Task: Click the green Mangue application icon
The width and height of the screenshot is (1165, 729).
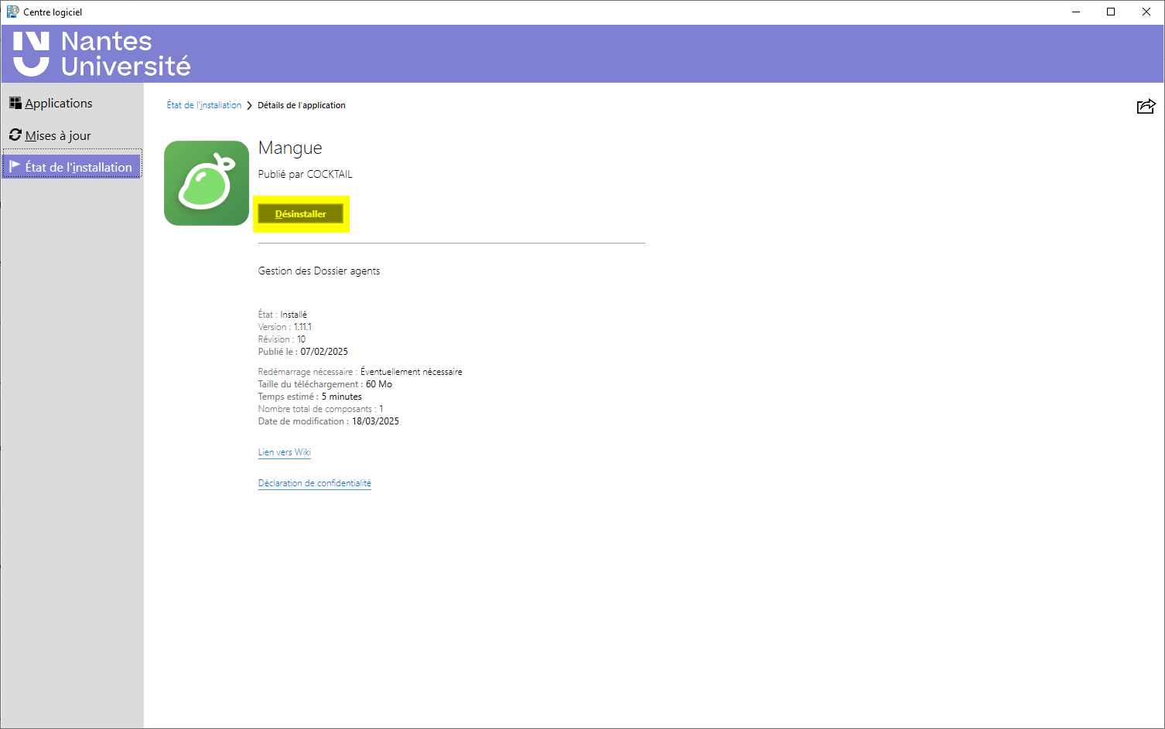Action: coord(207,183)
